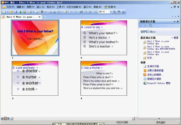The height and width of the screenshot is (125, 181).
Task: Open the 窗口 menu
Action: click(x=87, y=7)
